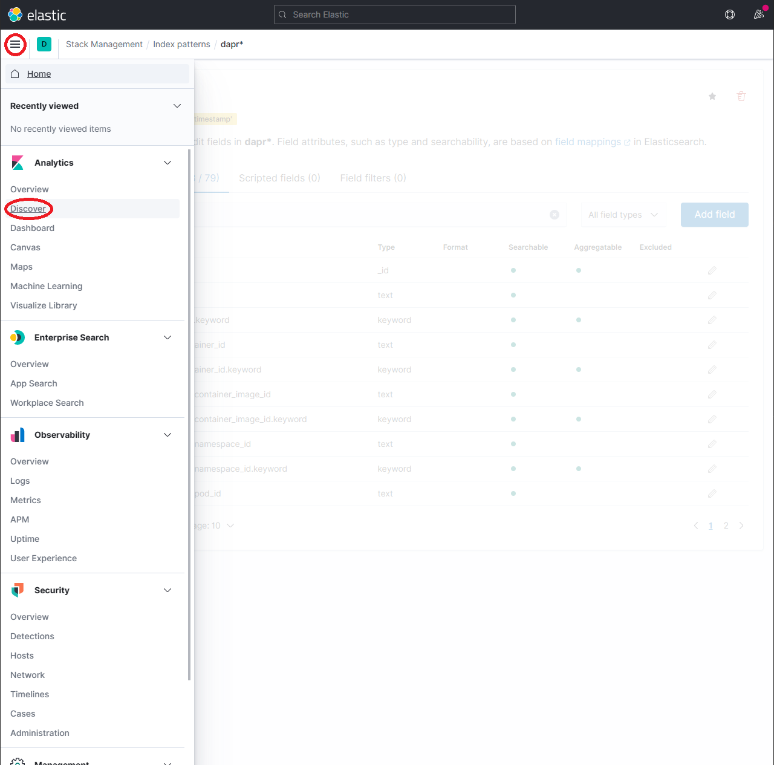Open the field mappings link
Image resolution: width=774 pixels, height=765 pixels.
(588, 142)
